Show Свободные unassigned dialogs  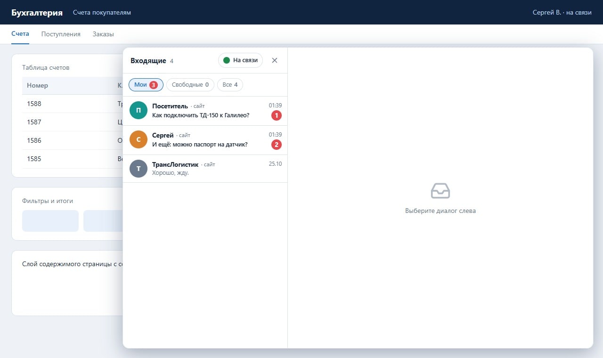(x=190, y=85)
